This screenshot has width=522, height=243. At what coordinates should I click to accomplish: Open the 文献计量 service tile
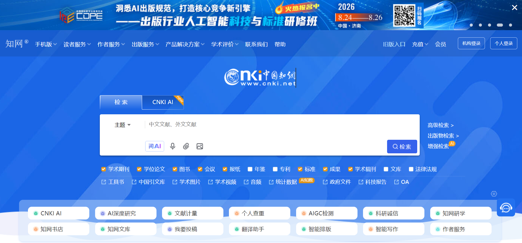[x=193, y=213]
